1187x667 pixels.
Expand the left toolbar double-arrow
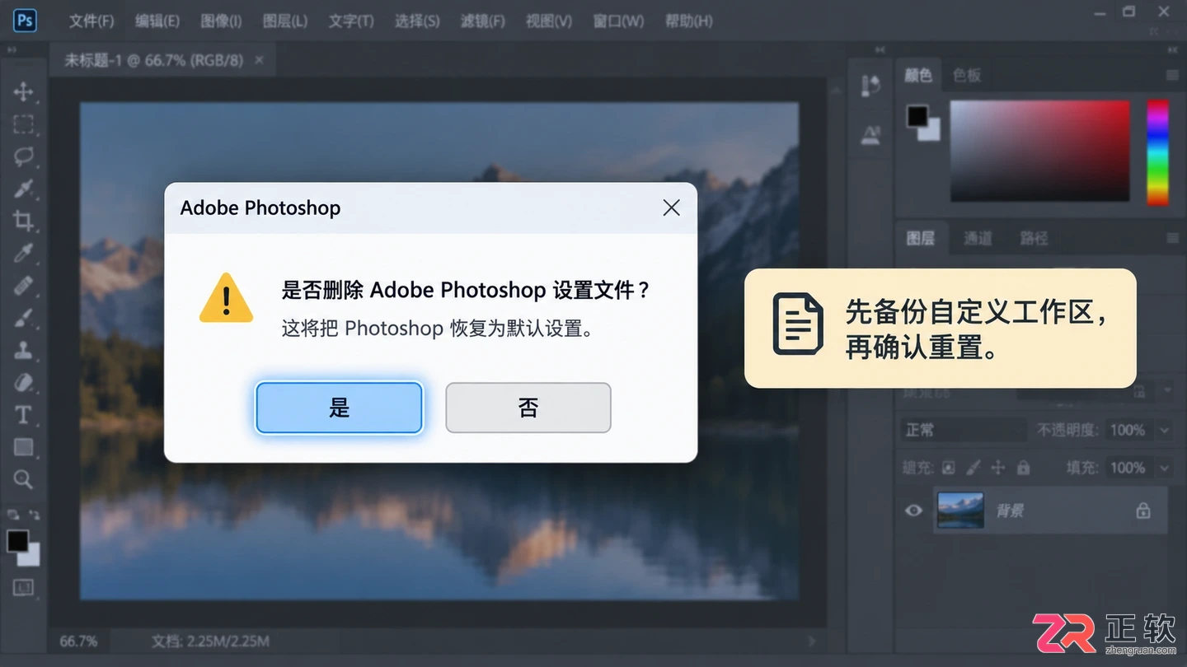coord(12,50)
